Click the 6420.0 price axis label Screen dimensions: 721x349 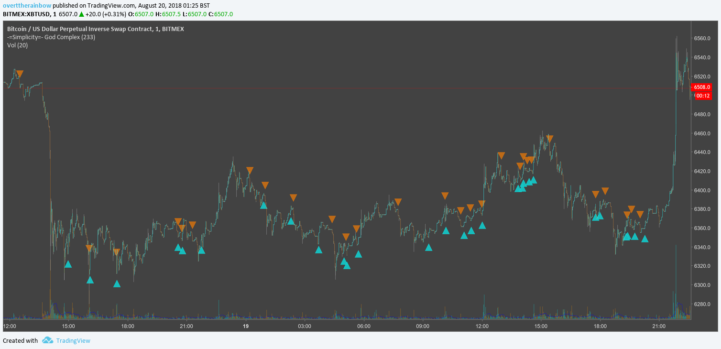[703, 171]
